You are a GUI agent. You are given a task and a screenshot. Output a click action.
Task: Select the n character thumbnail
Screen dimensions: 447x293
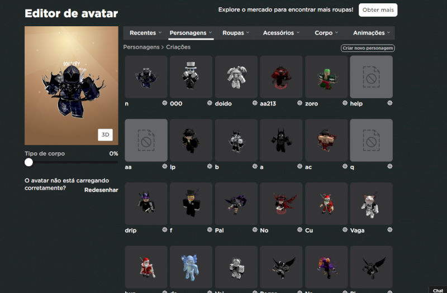pos(146,77)
